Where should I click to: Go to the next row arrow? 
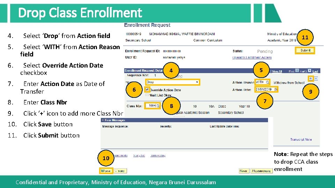click(x=310, y=71)
